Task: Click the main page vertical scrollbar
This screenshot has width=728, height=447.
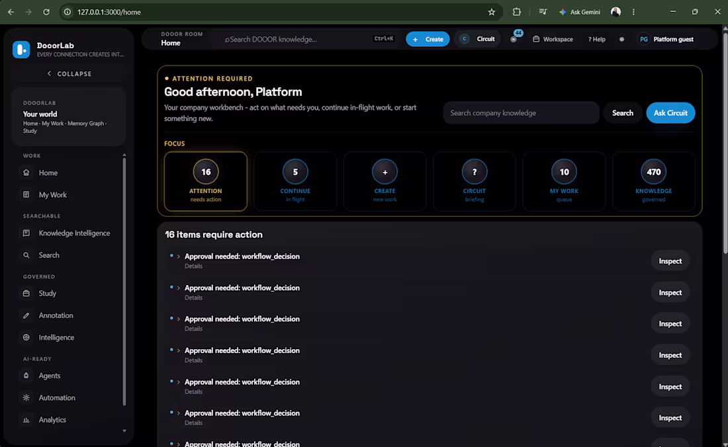Action: [725, 143]
